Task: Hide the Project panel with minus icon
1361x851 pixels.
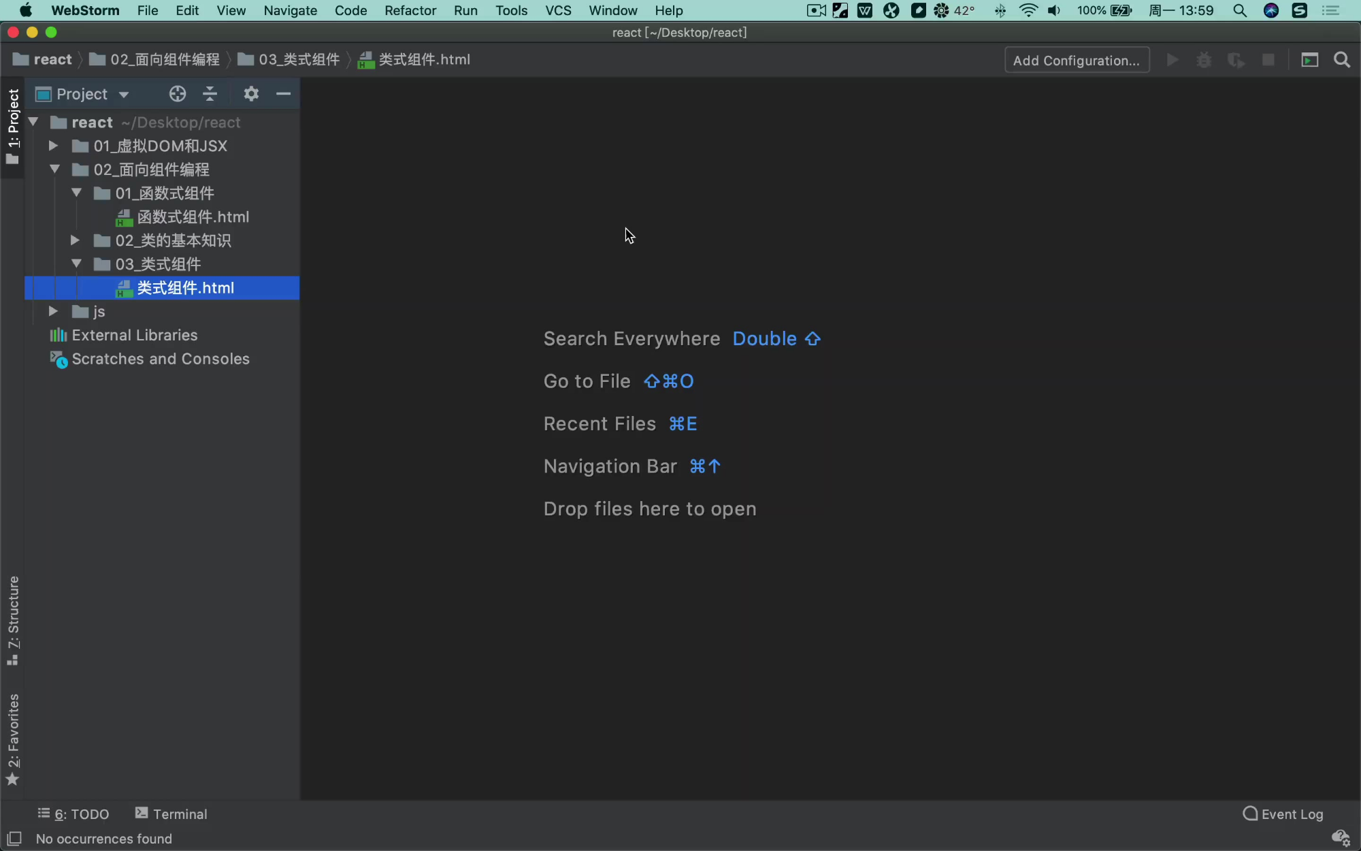Action: pyautogui.click(x=284, y=94)
